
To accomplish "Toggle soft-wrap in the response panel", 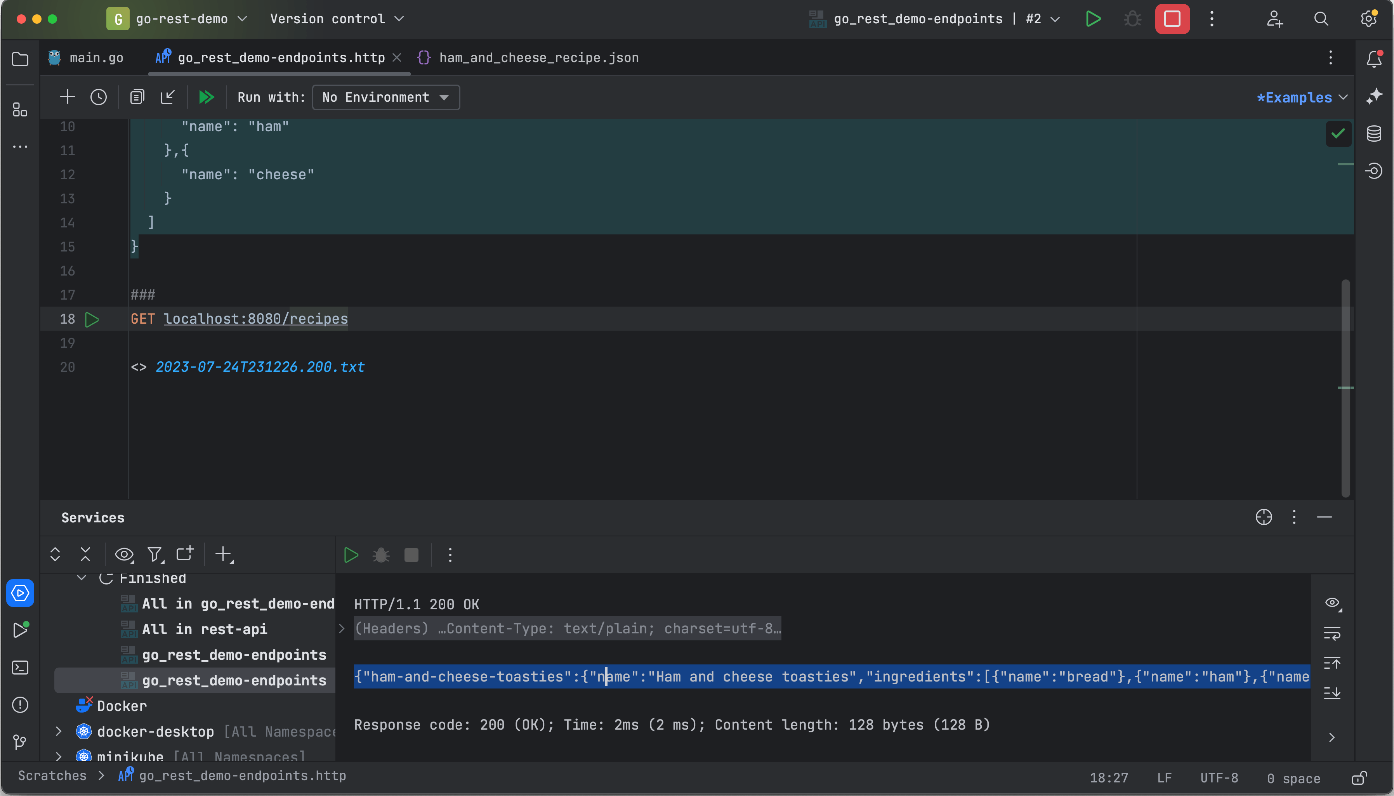I will 1332,634.
